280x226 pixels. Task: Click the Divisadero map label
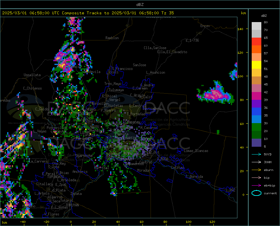coord(152,108)
